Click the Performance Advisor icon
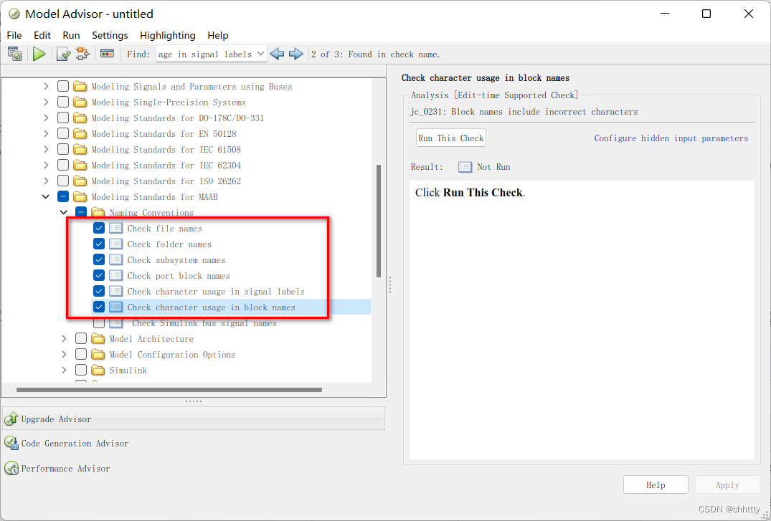The height and width of the screenshot is (521, 771). coord(11,468)
